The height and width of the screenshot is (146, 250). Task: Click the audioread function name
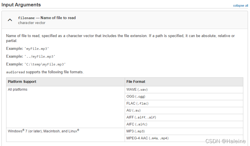click(15, 72)
